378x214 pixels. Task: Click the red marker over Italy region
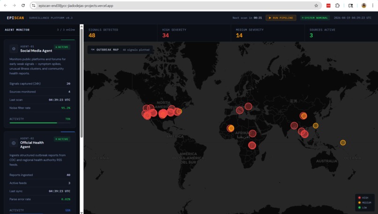pyautogui.click(x=240, y=110)
